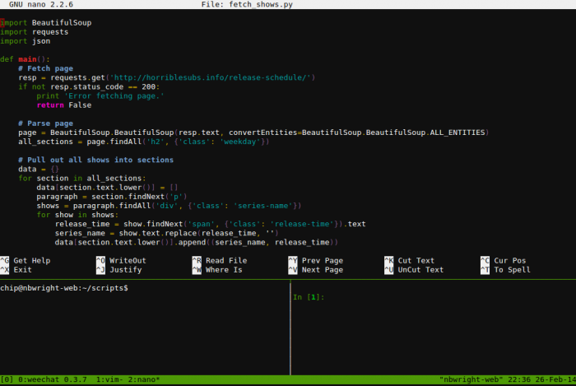The image size is (576, 386).
Task: Click the date 26-Feb-14 in status bar
Action: click(x=555, y=379)
